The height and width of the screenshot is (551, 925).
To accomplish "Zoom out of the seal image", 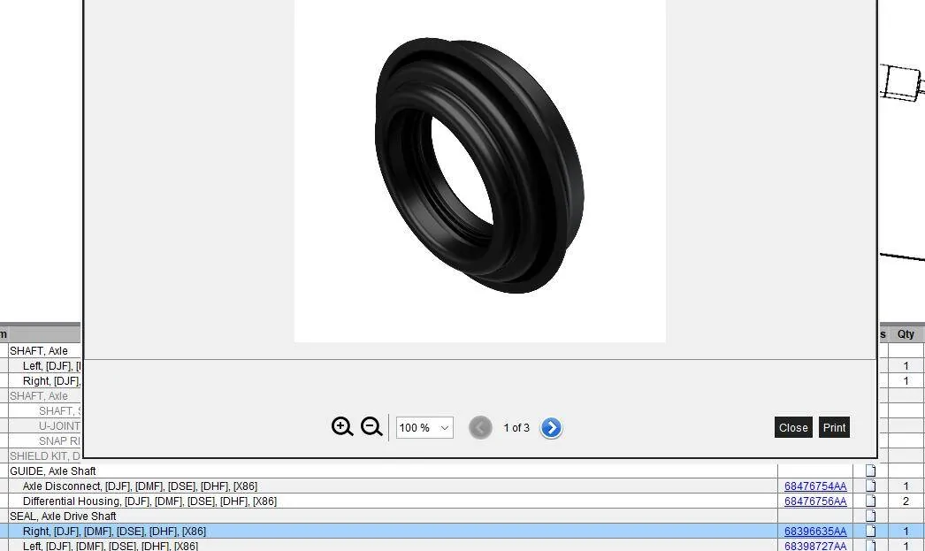I will tap(371, 426).
